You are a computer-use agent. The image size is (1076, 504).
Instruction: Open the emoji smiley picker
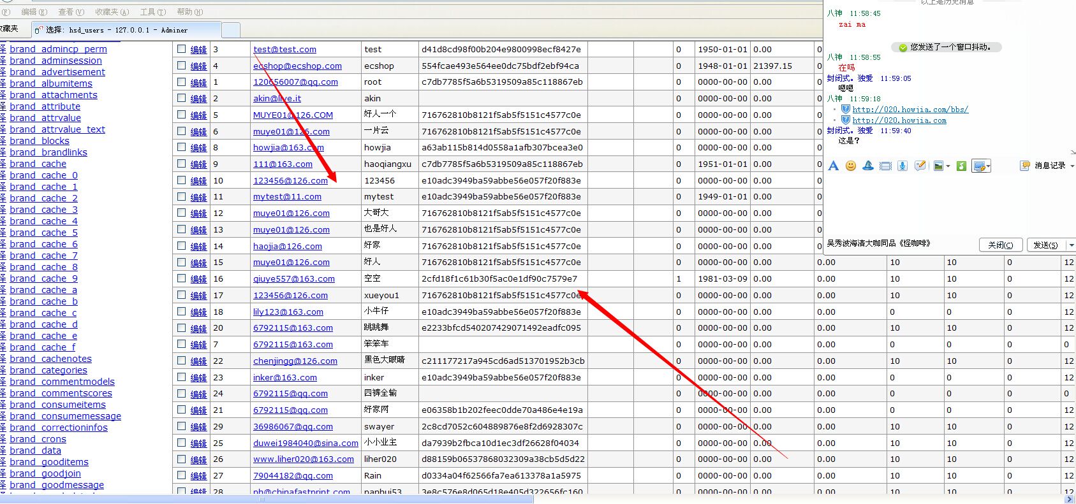[851, 166]
